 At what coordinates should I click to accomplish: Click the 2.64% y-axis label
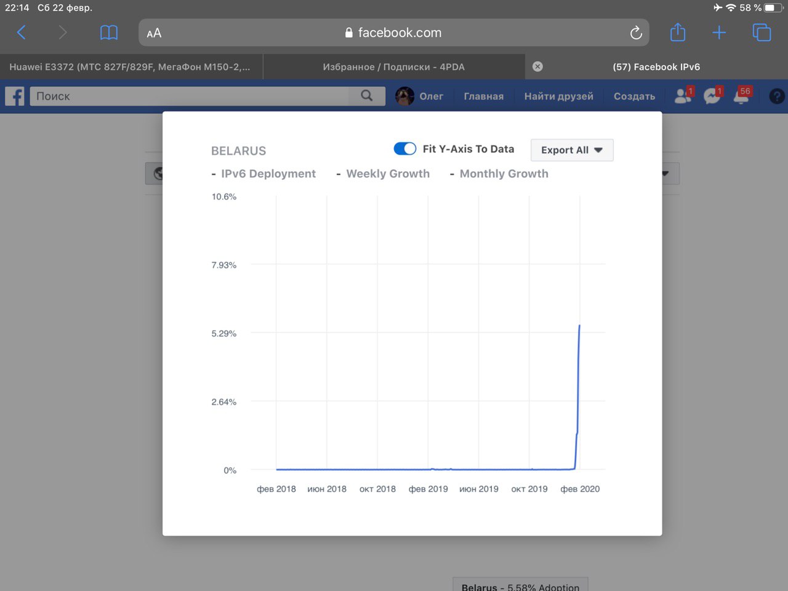[x=224, y=401]
